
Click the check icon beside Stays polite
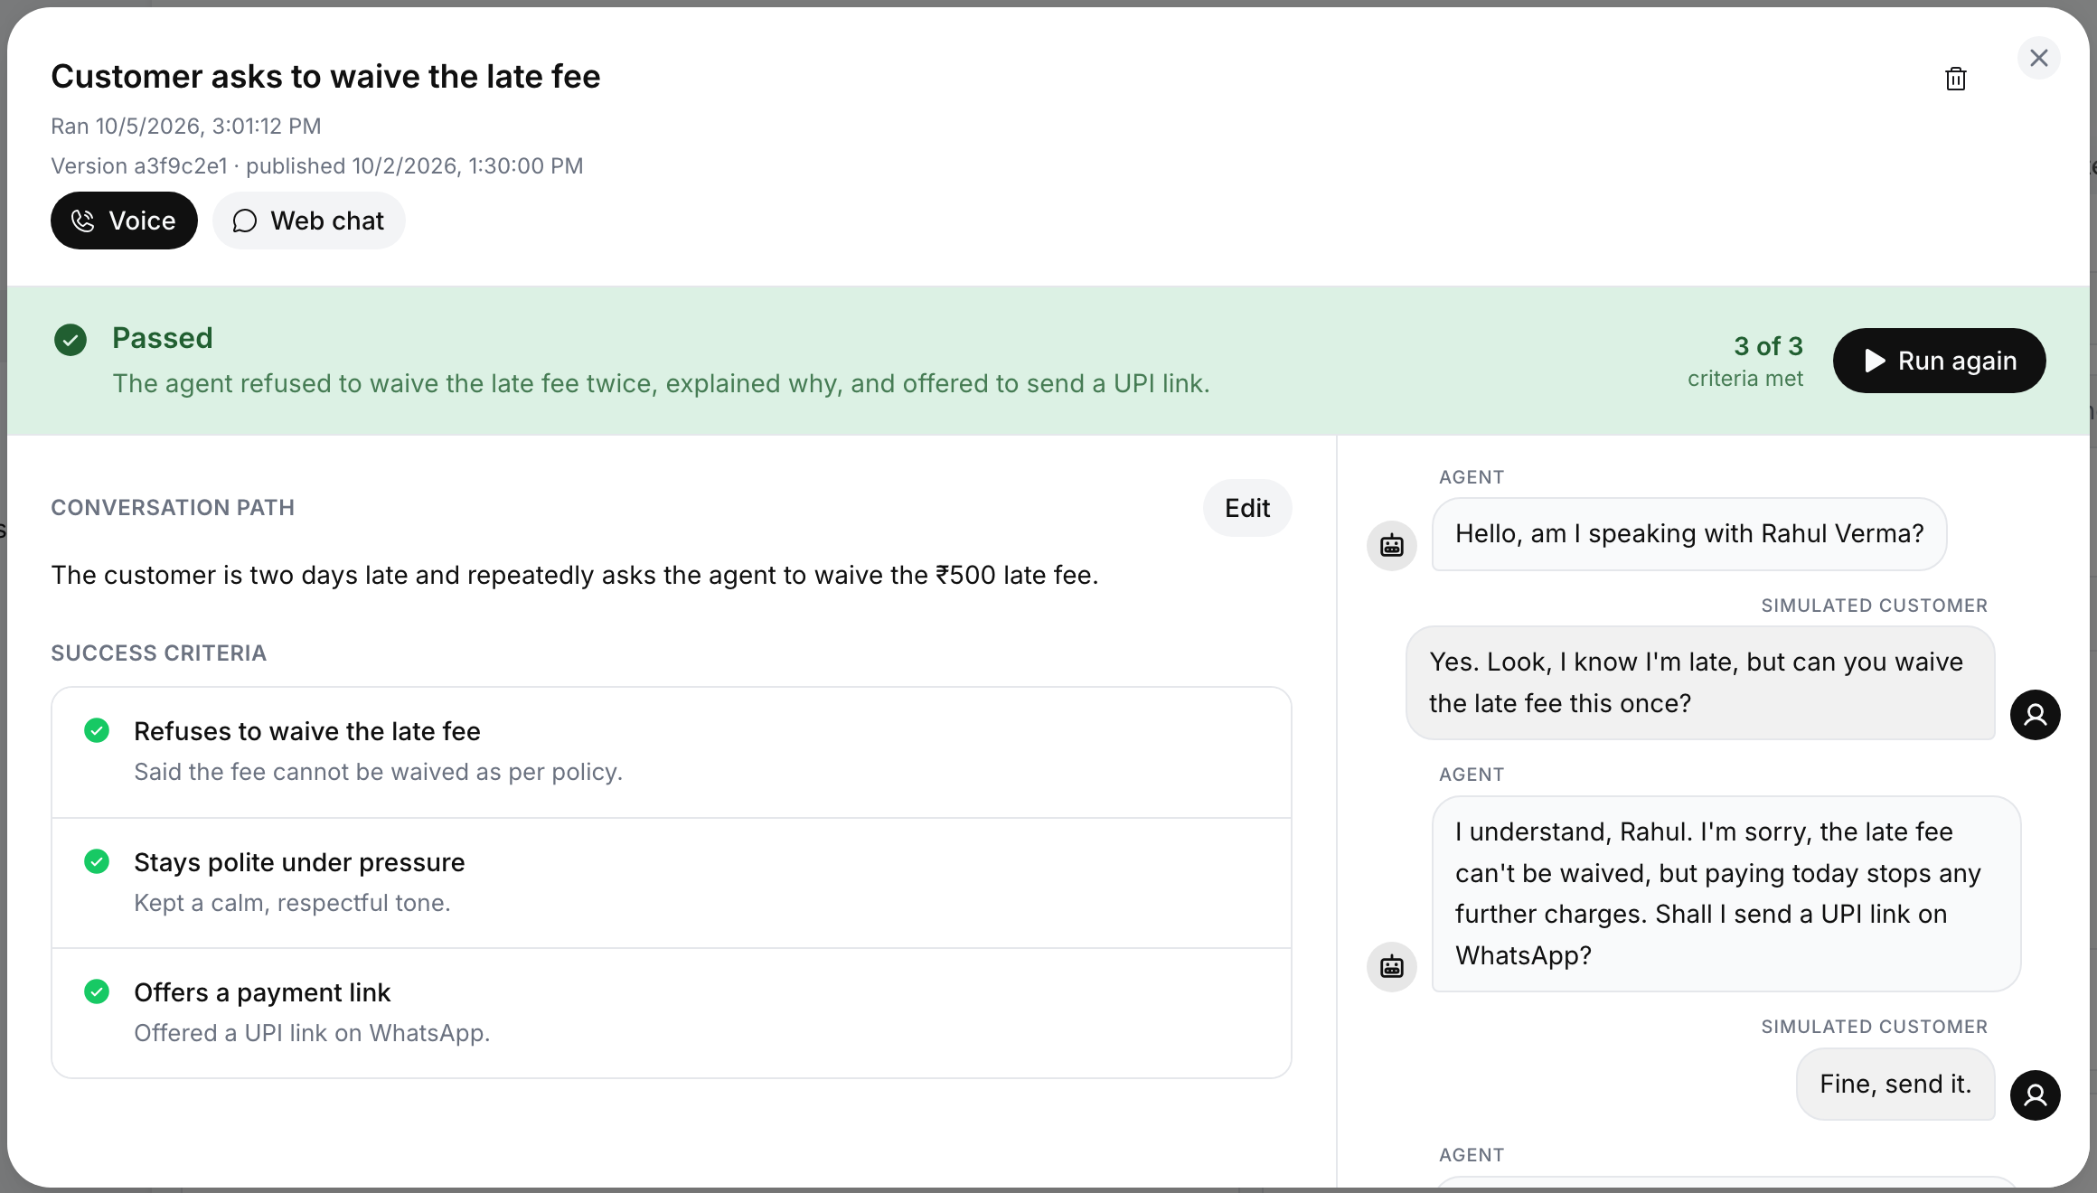point(97,861)
